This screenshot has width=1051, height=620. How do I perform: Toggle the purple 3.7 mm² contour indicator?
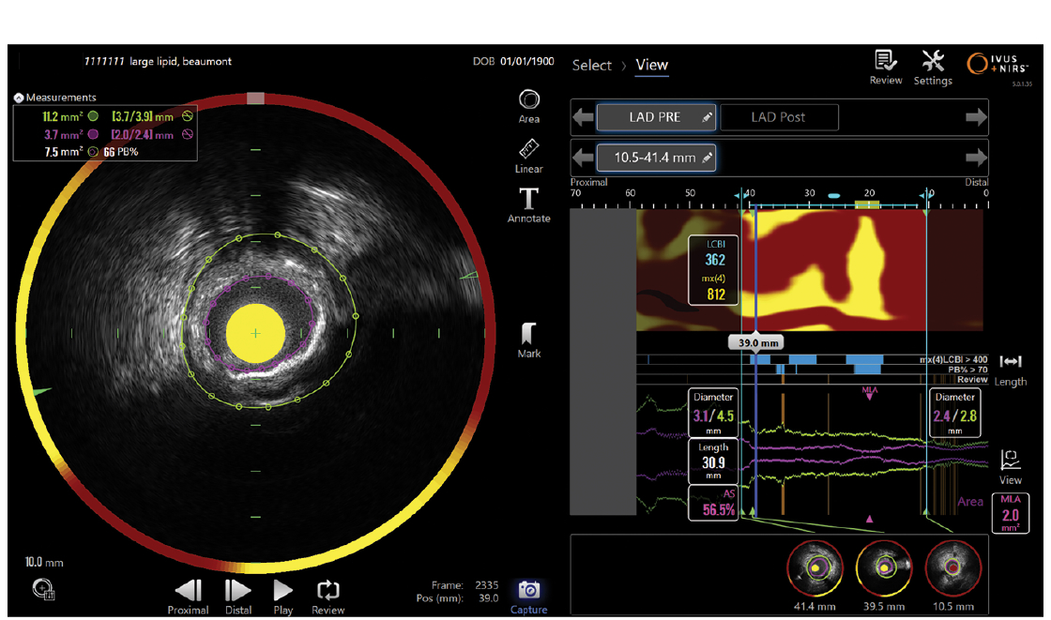[x=93, y=134]
